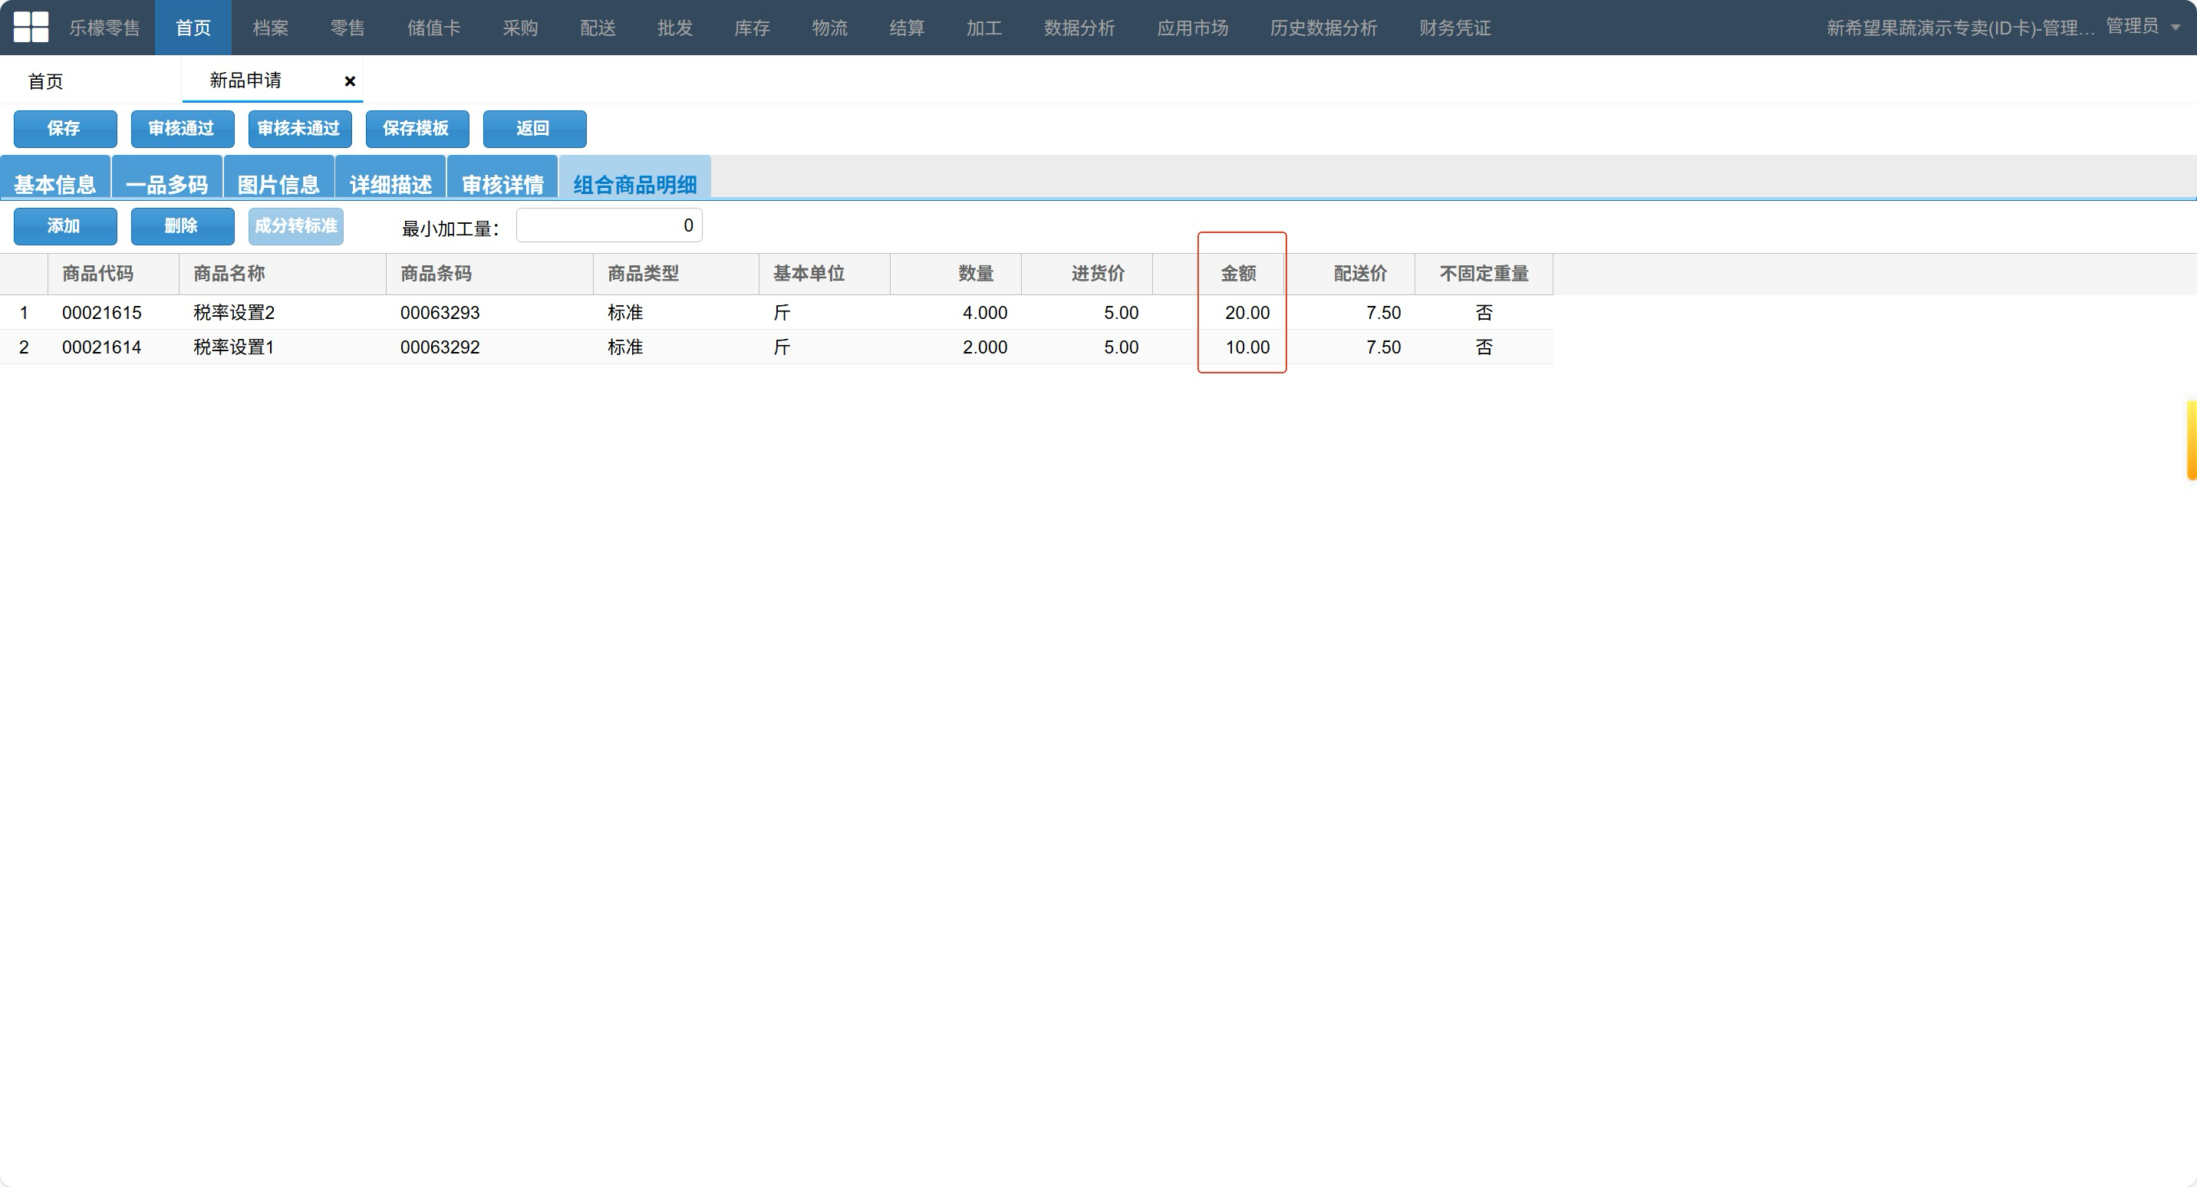This screenshot has width=2197, height=1187.
Task: Open the 库存 menu
Action: point(753,28)
